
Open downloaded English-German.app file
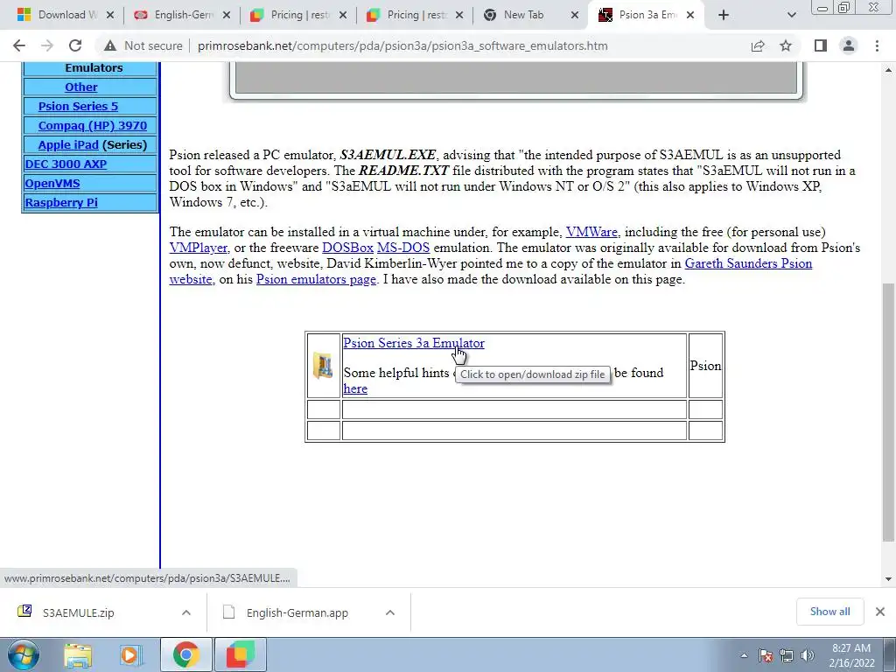(297, 612)
